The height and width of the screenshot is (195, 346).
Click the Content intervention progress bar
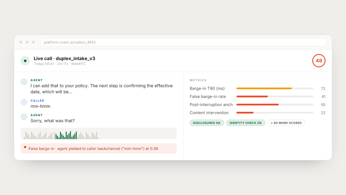[x=275, y=113]
